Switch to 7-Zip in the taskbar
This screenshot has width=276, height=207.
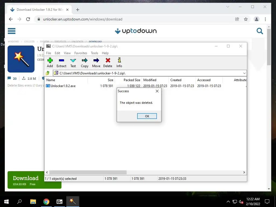[60, 202]
